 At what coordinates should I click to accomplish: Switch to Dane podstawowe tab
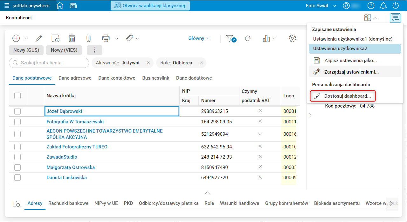click(x=32, y=78)
